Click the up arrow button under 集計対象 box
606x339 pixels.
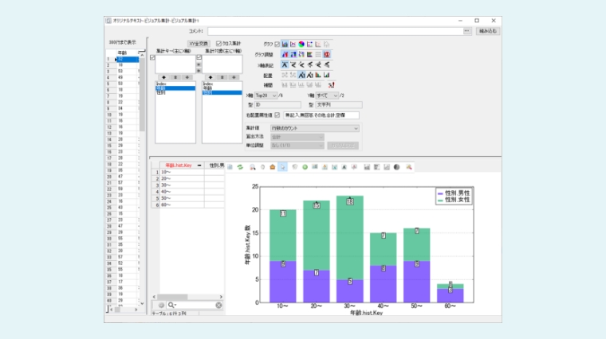point(211,77)
